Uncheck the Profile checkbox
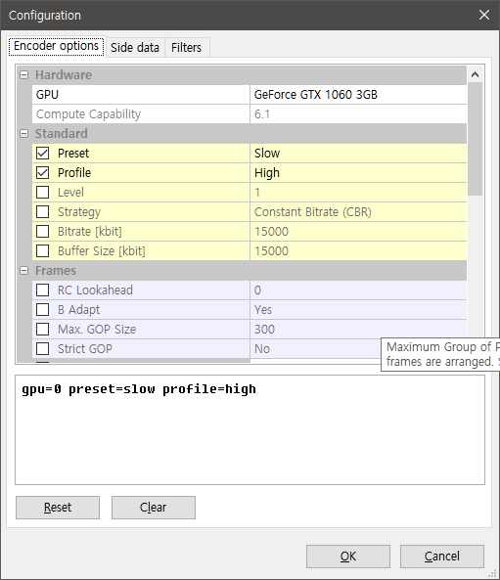This screenshot has height=580, width=500. pos(42,173)
